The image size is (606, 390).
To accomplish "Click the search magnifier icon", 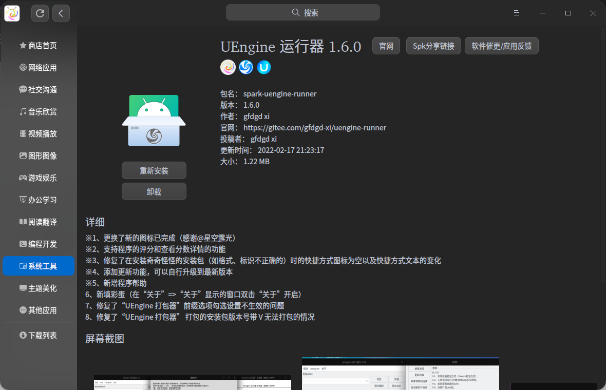I will (296, 12).
